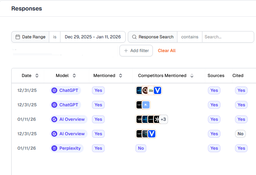Screen dimensions: 256x175
Task: Click date 12/31/25 in first ChatGPT row
Action: coord(27,90)
